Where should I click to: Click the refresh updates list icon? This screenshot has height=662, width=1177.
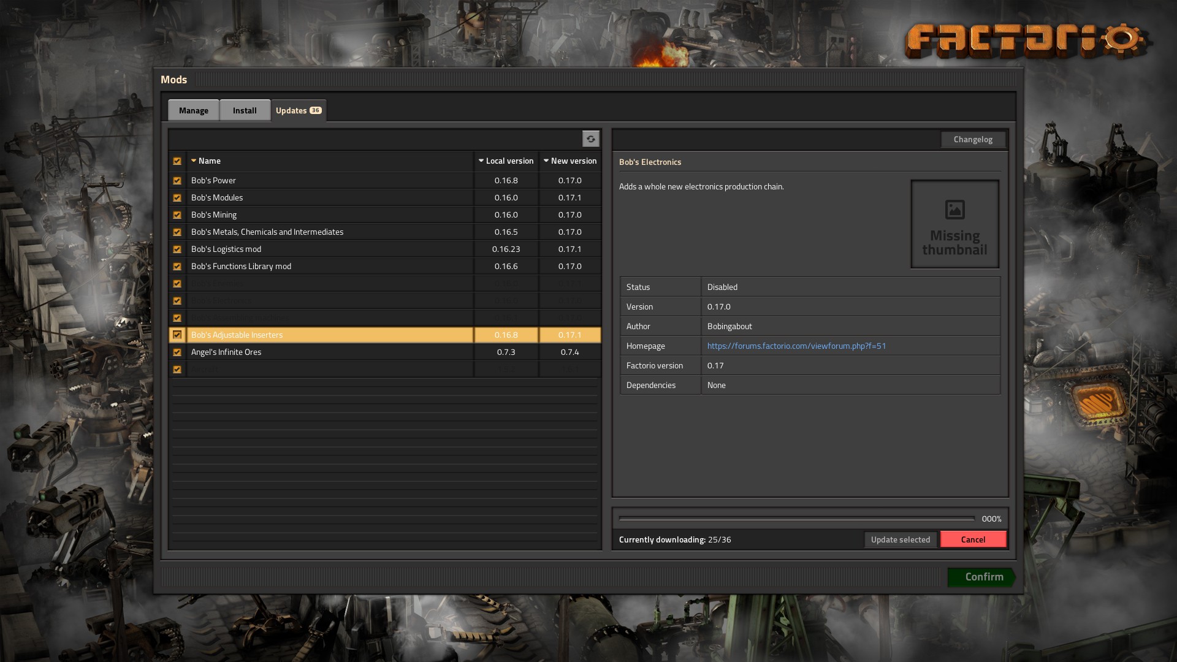click(590, 139)
